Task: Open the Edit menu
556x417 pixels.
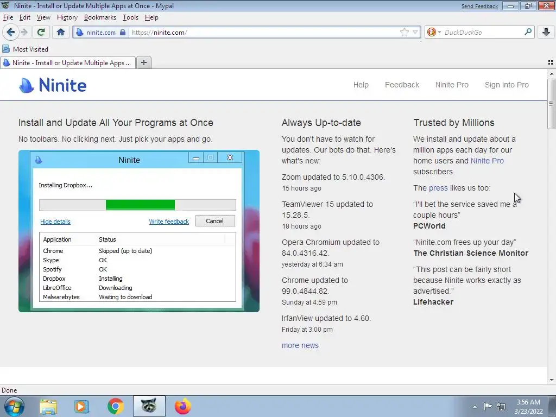Action: [25, 17]
